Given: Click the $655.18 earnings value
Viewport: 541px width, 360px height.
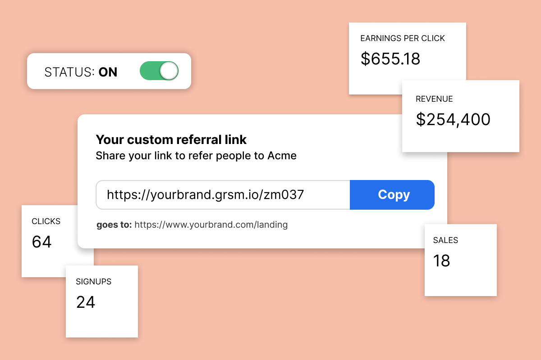Looking at the screenshot, I should point(390,59).
